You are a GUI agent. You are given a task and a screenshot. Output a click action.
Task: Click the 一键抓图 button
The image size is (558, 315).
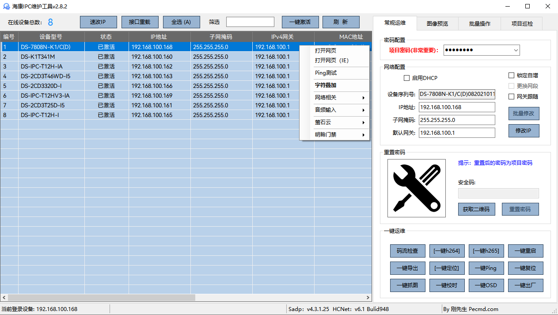tap(407, 285)
